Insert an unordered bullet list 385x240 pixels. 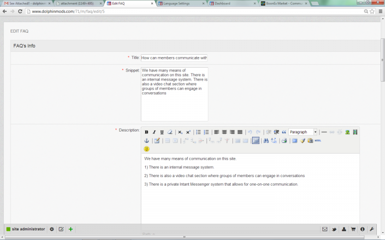198,132
